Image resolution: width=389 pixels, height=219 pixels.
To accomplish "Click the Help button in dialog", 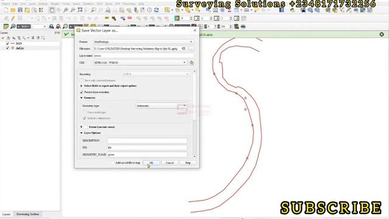I will [x=188, y=163].
